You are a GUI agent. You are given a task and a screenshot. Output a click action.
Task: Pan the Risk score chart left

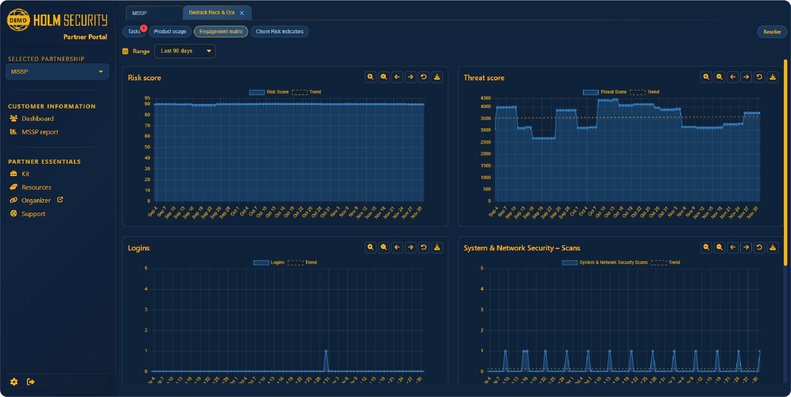pos(397,77)
